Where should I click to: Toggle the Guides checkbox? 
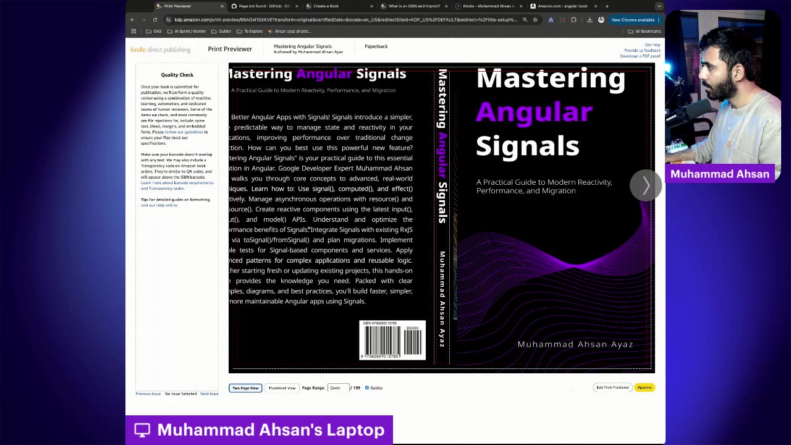pyautogui.click(x=367, y=388)
